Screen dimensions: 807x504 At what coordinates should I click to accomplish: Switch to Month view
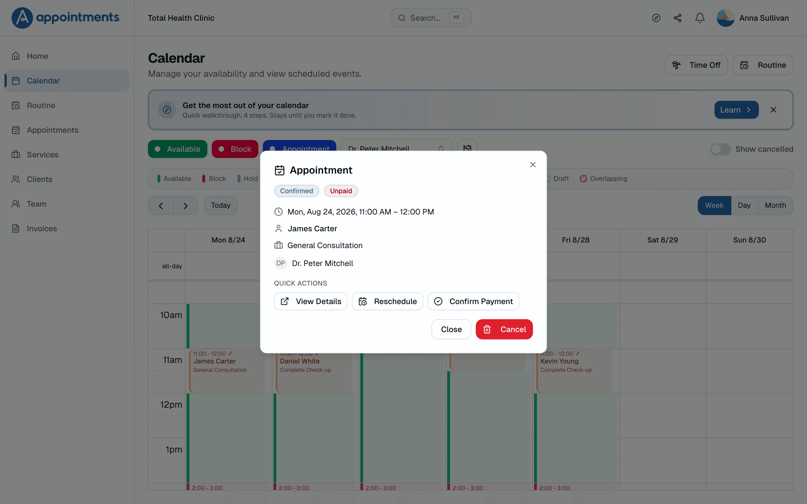pyautogui.click(x=775, y=205)
